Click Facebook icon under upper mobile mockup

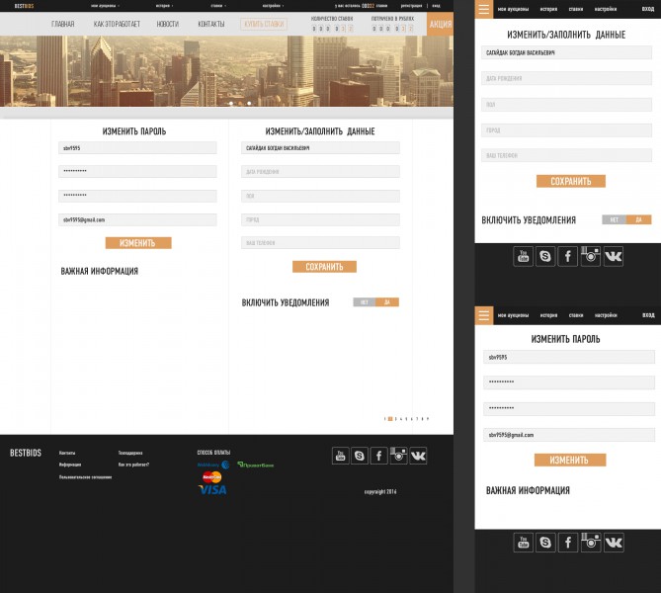(x=568, y=256)
